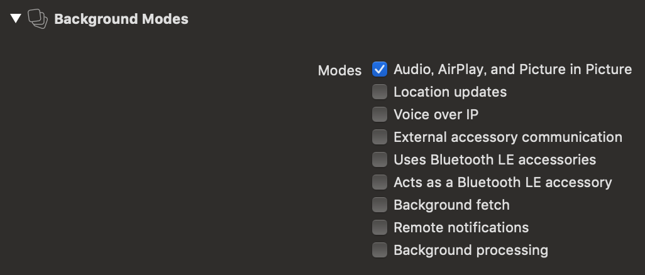Click the Remote notifications label text
This screenshot has height=275, width=645.
pos(461,227)
